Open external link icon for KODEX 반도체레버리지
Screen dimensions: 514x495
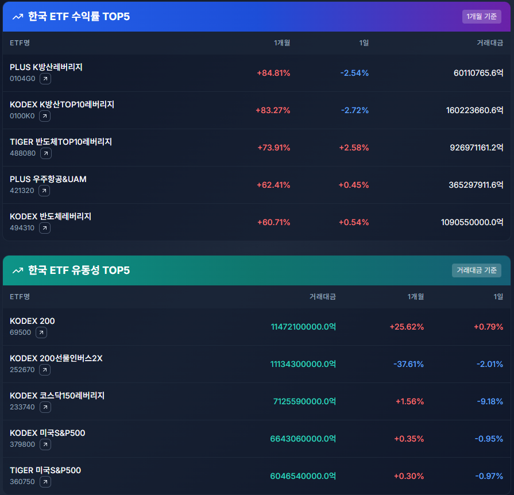pos(44,228)
